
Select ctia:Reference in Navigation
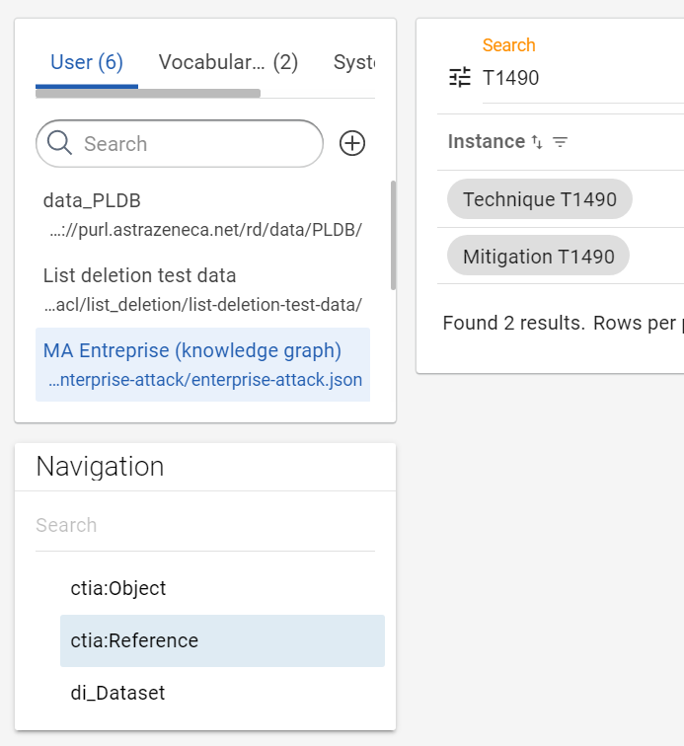tap(134, 640)
